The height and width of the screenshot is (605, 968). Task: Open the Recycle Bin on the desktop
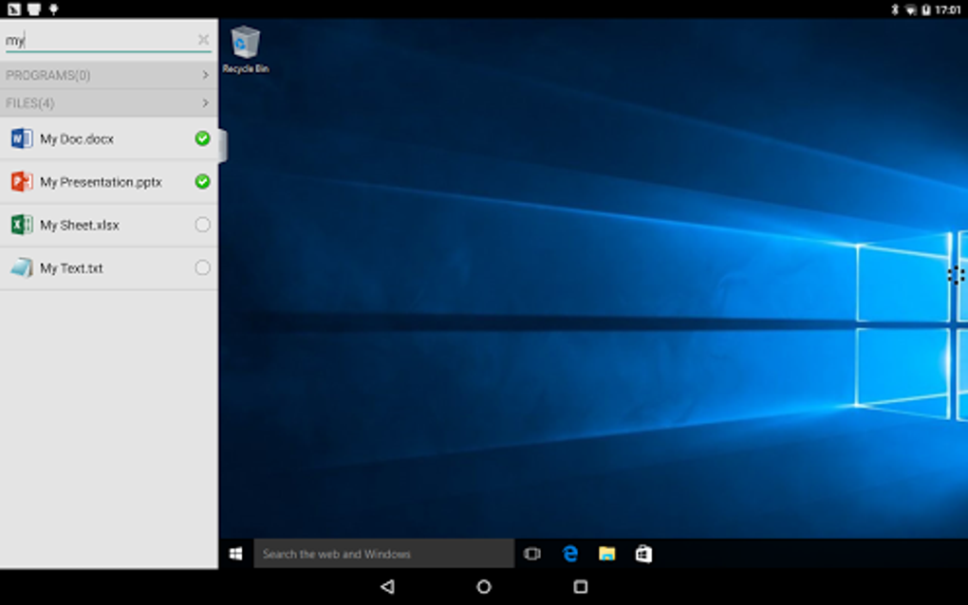pyautogui.click(x=244, y=45)
